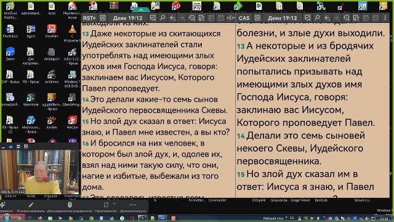Viewport: 394px width, 222px height.
Task: Open the MiniTool Partition desktop icon
Action: [x=10, y=10]
